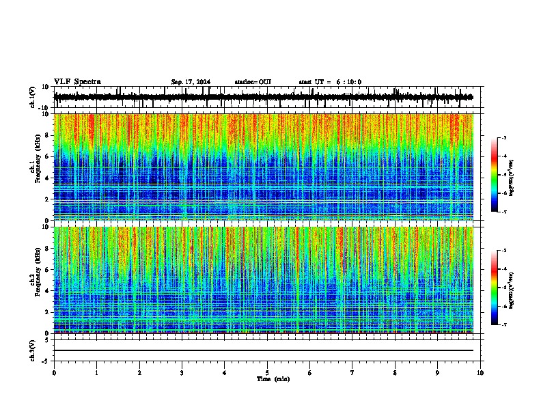541x418 pixels.
Task: Click time axis tick label "3"
Action: (x=182, y=373)
